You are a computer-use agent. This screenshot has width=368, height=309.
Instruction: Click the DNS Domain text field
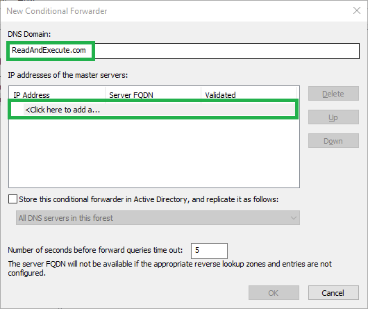[x=183, y=51]
